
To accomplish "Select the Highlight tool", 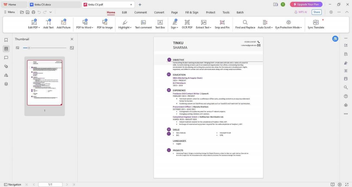I will [x=125, y=24].
